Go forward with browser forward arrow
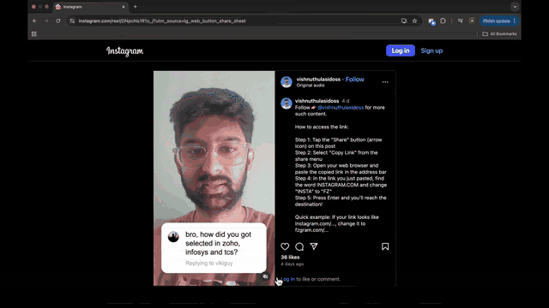Image resolution: width=549 pixels, height=308 pixels. [46, 21]
